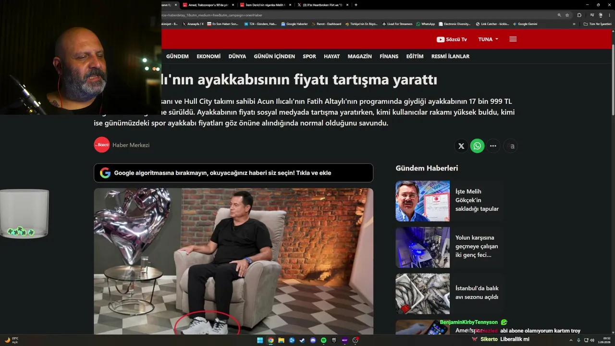Read 'İstanbul'da balık avı sezonu açıldı'
Screen dimensions: 615x346
(477, 293)
